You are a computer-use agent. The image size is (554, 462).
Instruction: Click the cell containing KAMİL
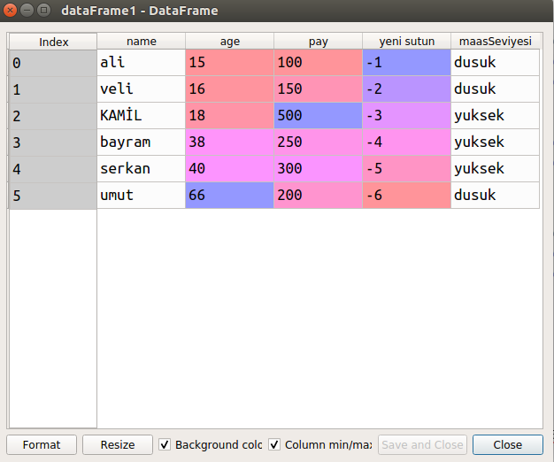[x=142, y=115]
